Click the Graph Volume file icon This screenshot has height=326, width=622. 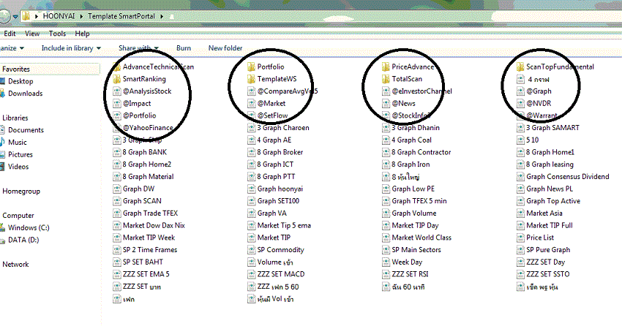click(386, 213)
